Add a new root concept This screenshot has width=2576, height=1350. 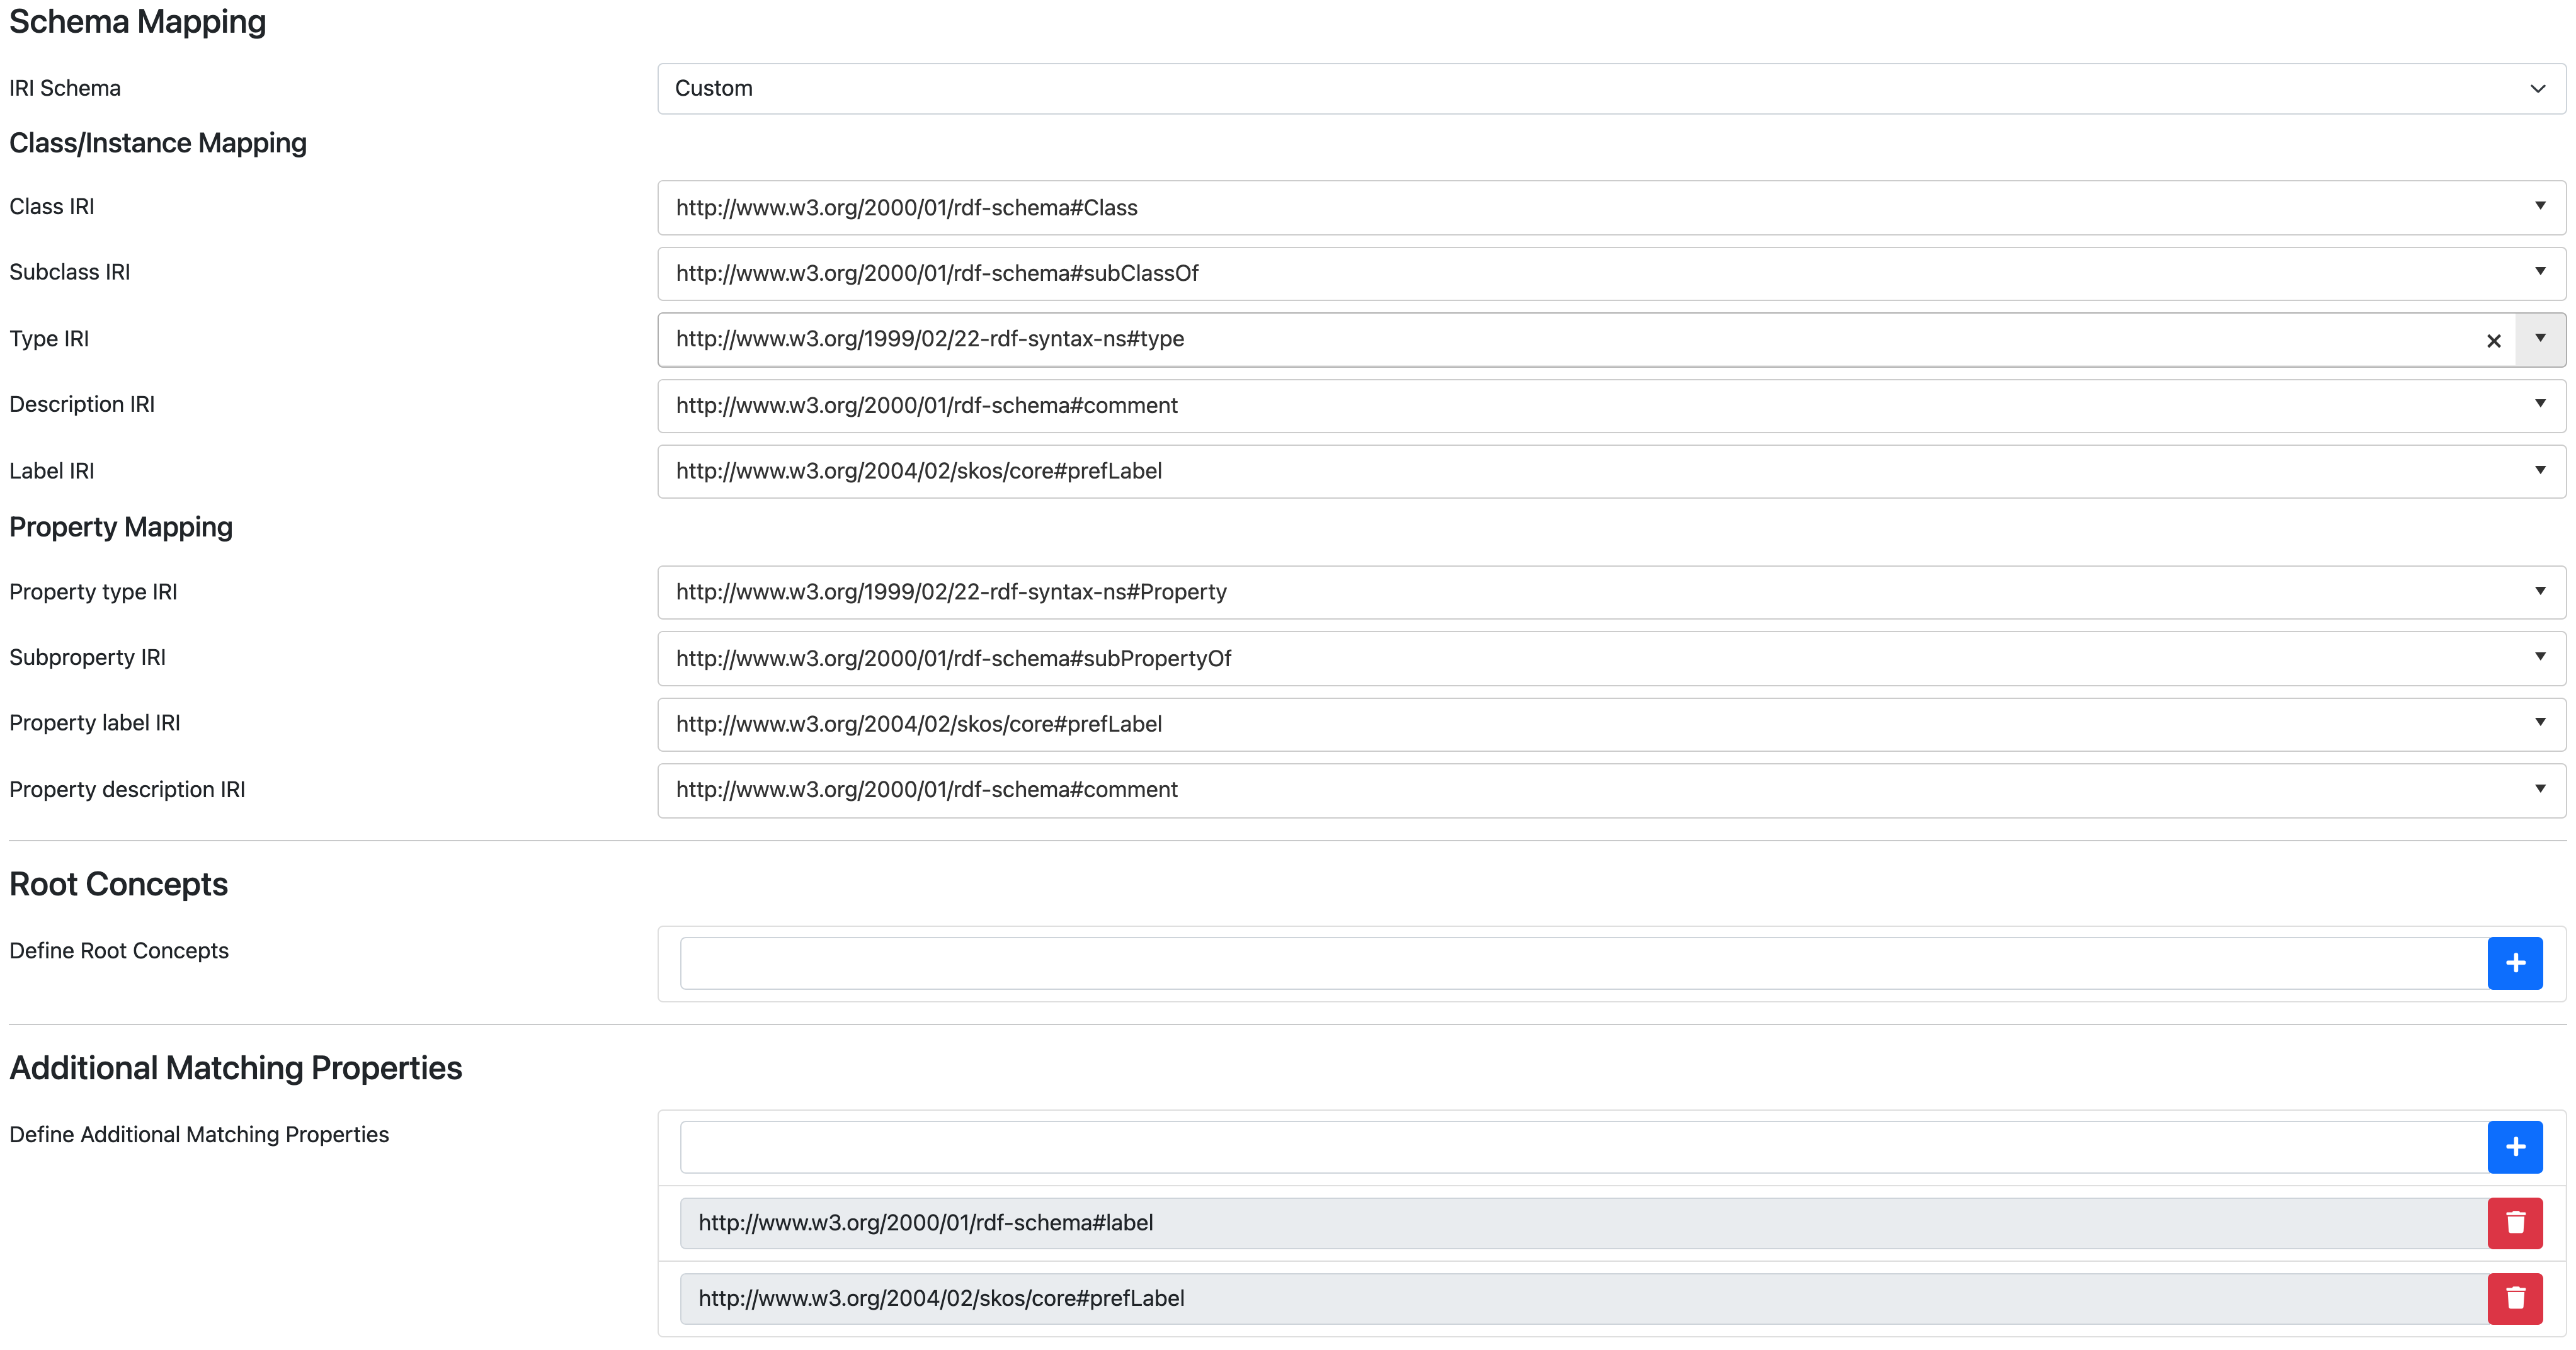(2515, 963)
